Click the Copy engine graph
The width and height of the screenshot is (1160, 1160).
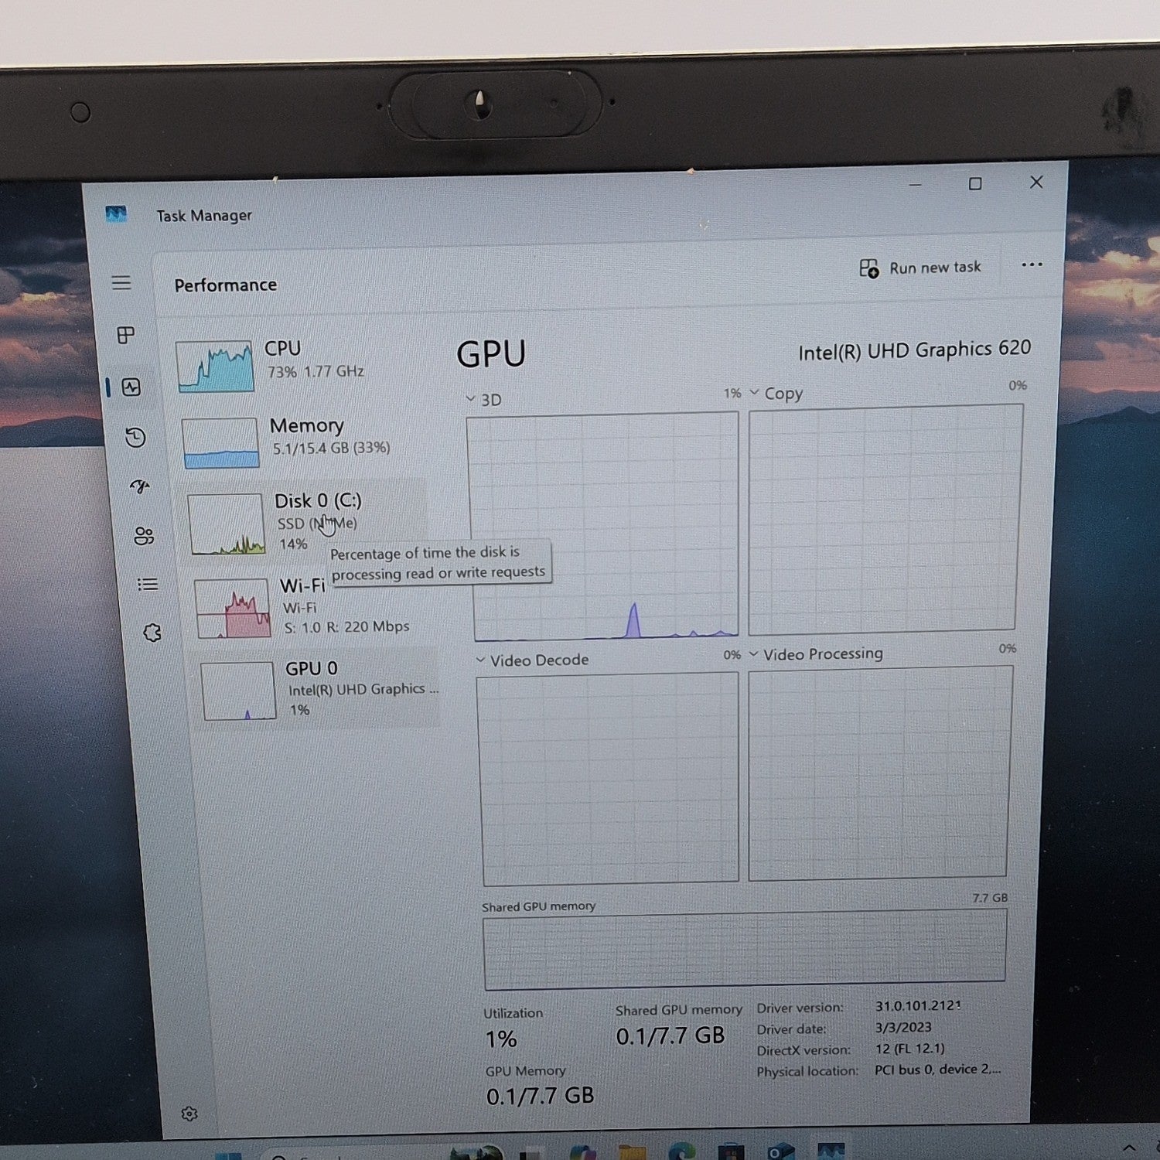point(885,519)
